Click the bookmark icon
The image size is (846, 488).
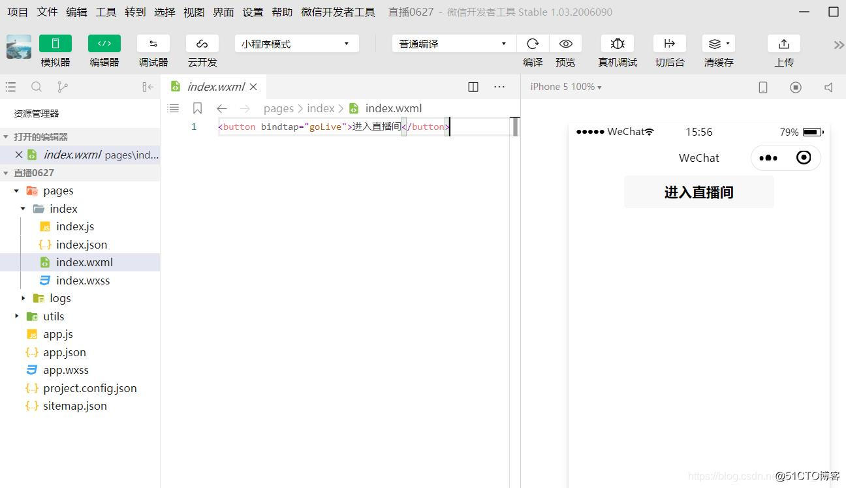(x=198, y=108)
